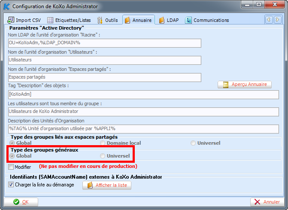This screenshot has height=210, width=288.
Task: Switch to the Etiquettes/Listes tab
Action: (x=69, y=20)
